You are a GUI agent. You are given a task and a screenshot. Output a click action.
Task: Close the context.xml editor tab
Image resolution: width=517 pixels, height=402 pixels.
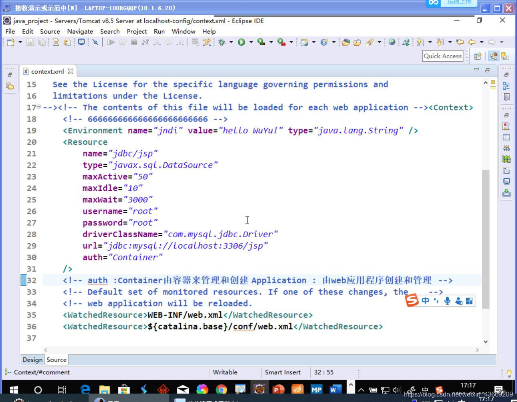coord(71,71)
